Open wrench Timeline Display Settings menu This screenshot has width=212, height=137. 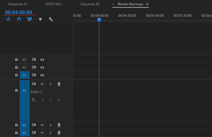[x=51, y=19]
